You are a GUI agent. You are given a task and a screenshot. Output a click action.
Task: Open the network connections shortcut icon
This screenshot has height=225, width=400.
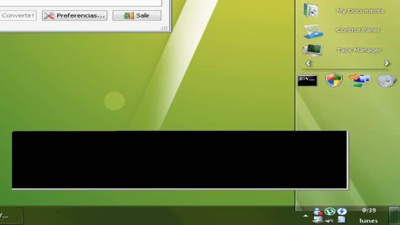tap(360, 81)
